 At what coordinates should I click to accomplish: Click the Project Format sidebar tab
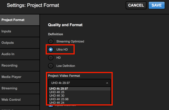(x=20, y=20)
